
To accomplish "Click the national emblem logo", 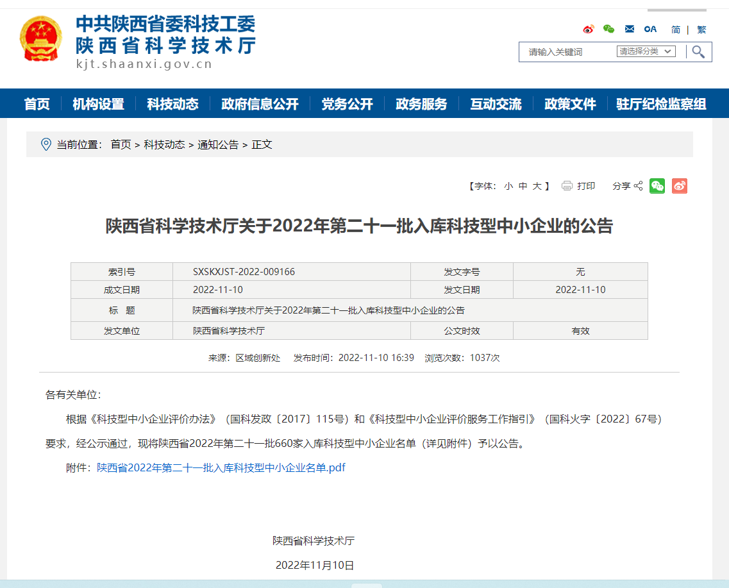I will (41, 39).
